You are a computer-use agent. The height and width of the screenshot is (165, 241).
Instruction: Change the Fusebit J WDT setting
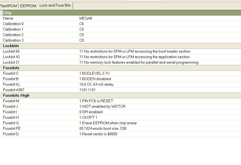pos(102,106)
